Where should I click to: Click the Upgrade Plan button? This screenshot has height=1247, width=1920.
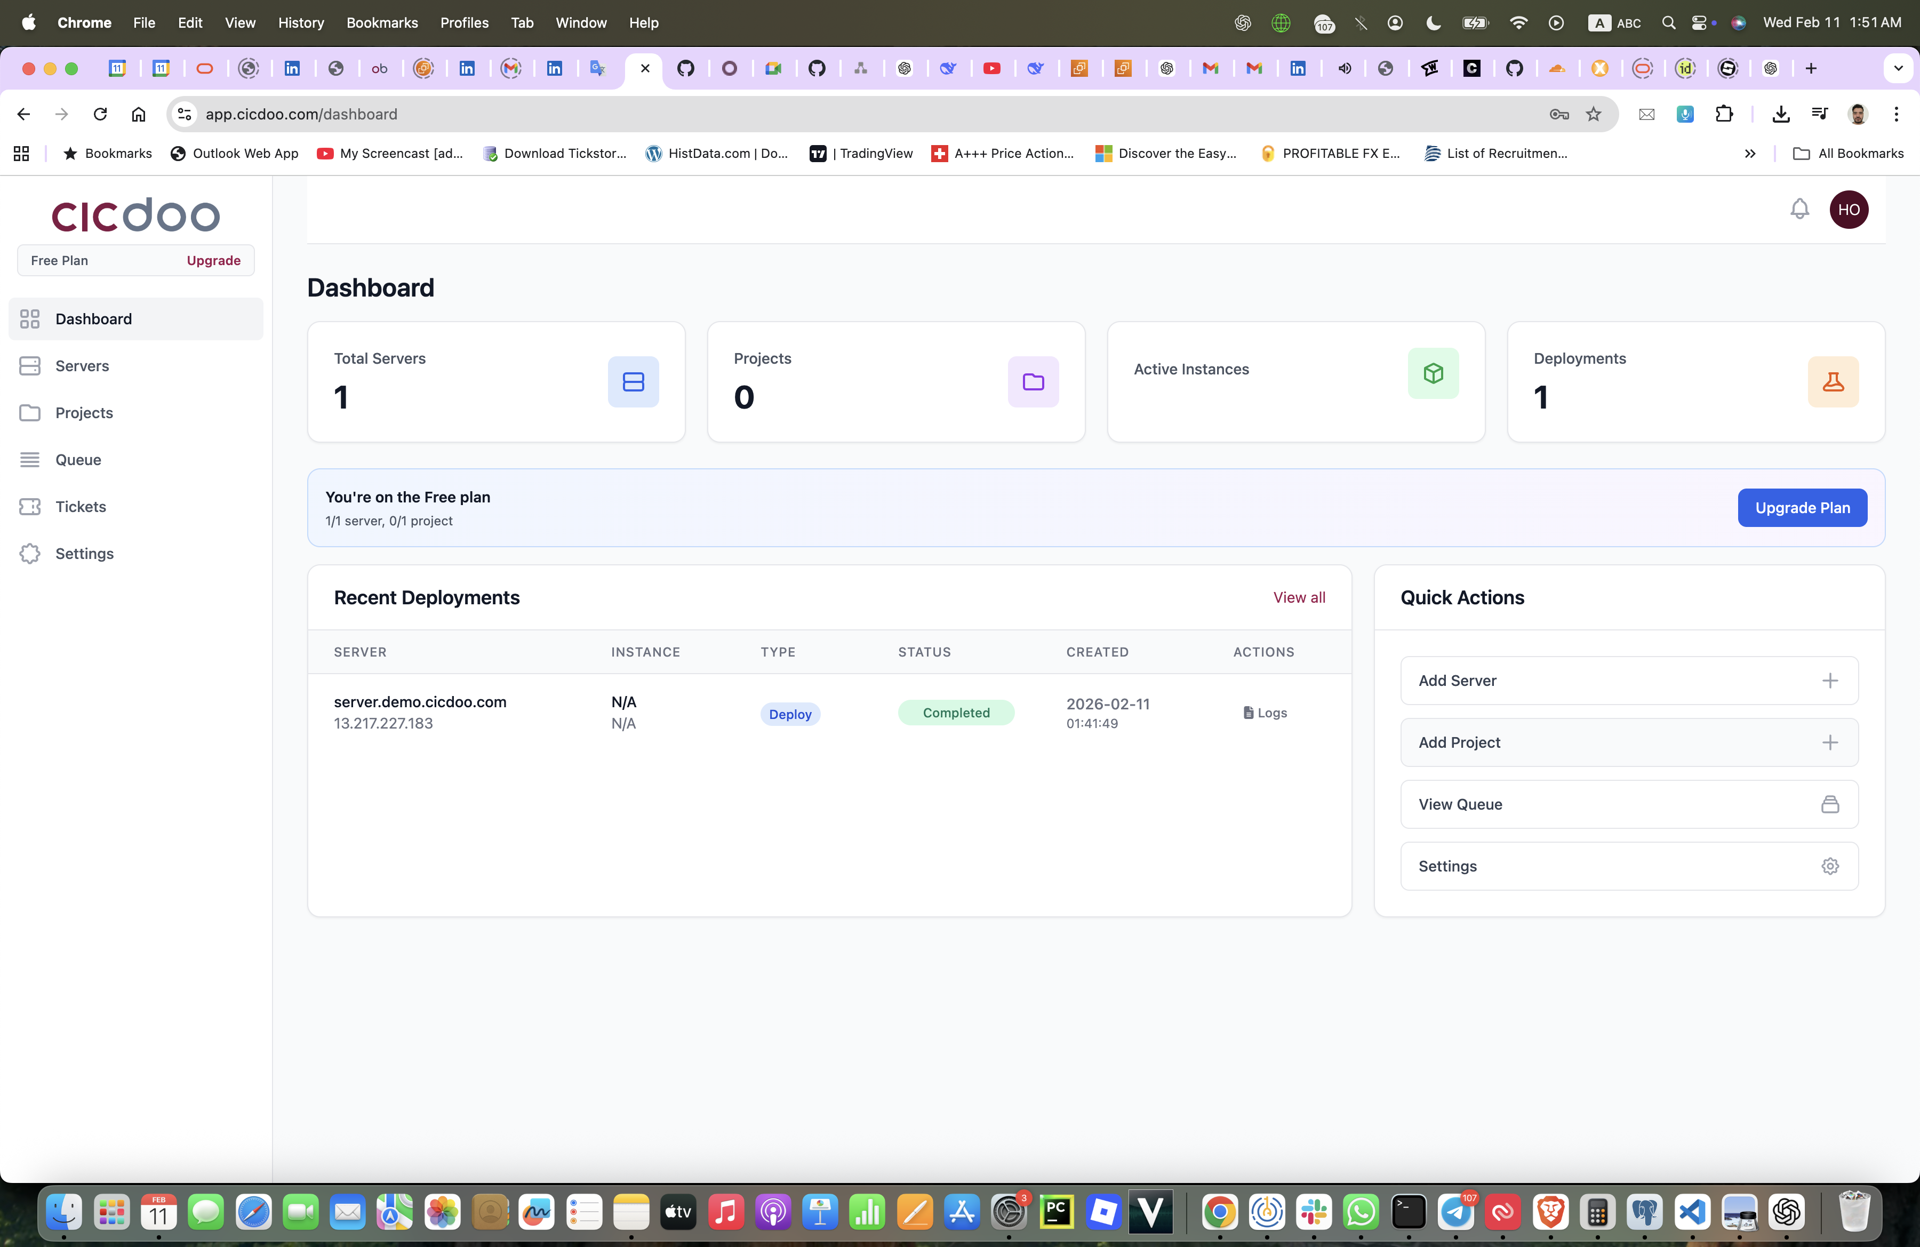click(x=1802, y=508)
